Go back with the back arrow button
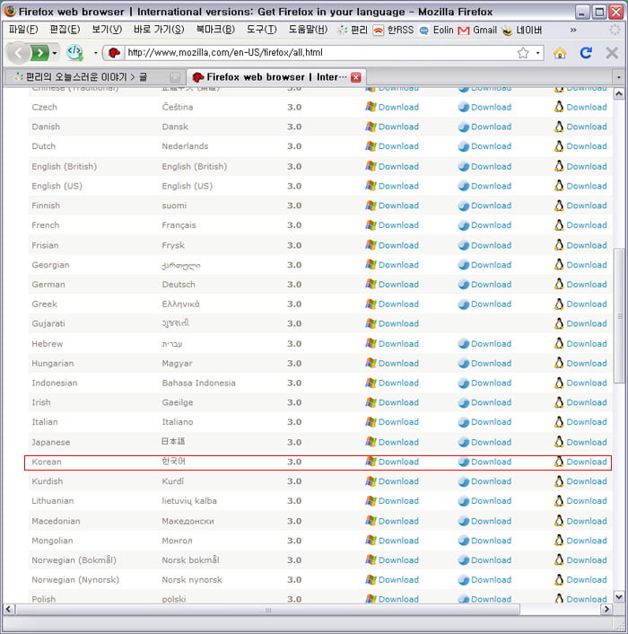The width and height of the screenshot is (628, 634). pyautogui.click(x=18, y=53)
